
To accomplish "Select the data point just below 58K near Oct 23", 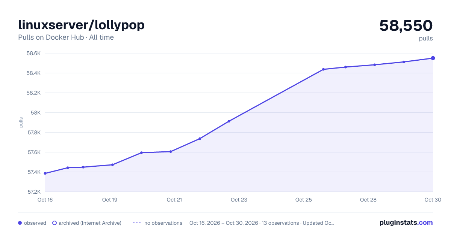I will (229, 121).
